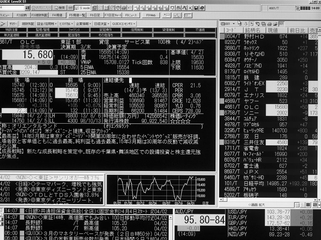Click the 複数気配 button in sub-toolbar
Image resolution: width=321 pixels, height=240 pixels.
click(28, 24)
